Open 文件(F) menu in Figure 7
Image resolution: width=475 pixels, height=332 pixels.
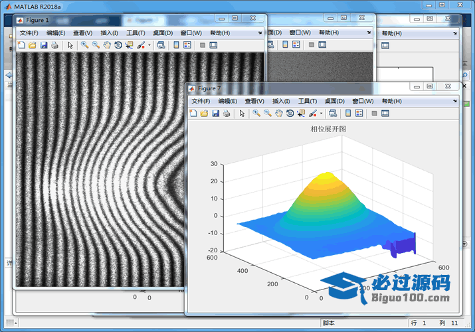tap(201, 101)
